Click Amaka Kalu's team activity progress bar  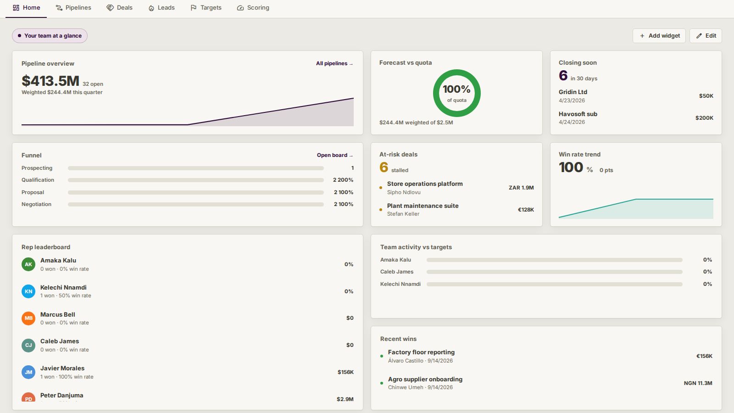click(555, 260)
